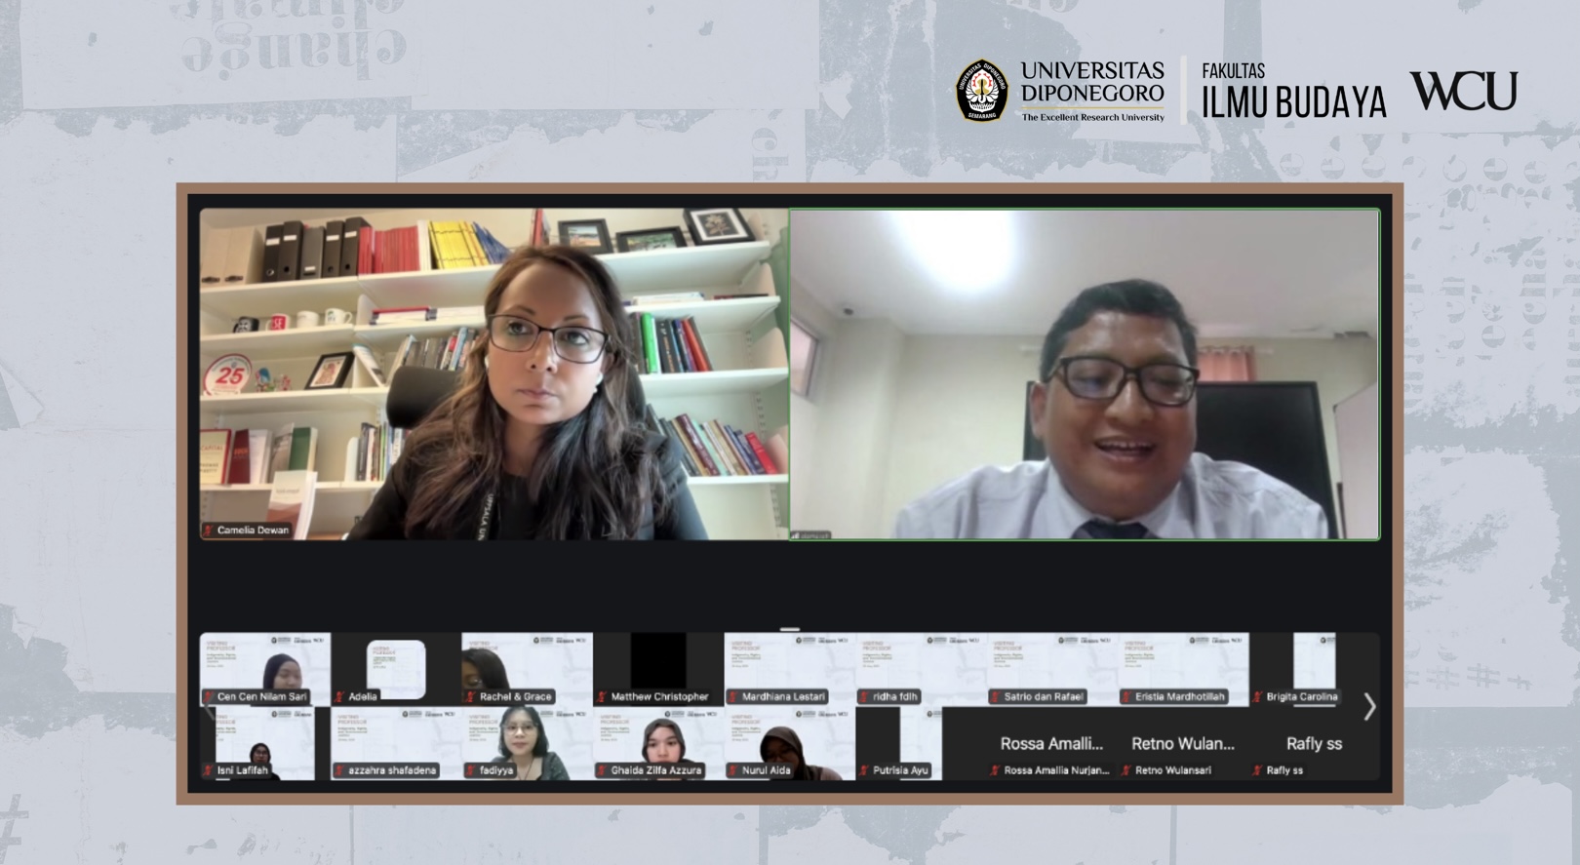Image resolution: width=1580 pixels, height=865 pixels.
Task: Click muted mic icon next to fadiyya
Action: click(x=470, y=770)
